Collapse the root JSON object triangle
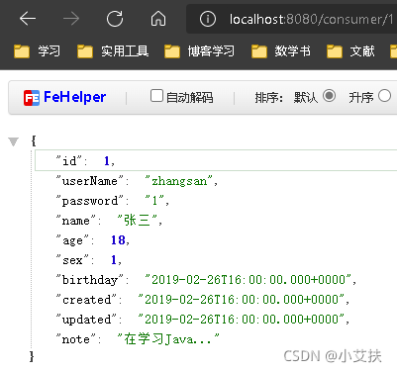This screenshot has height=372, width=397. tap(13, 141)
